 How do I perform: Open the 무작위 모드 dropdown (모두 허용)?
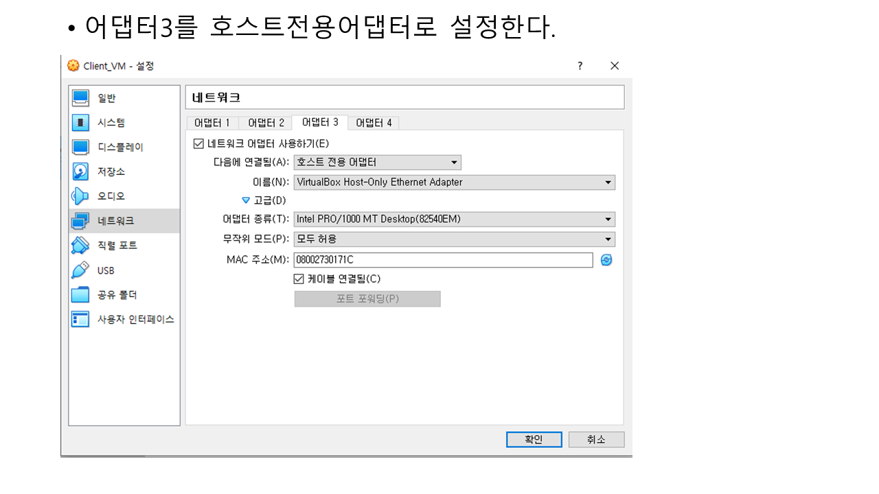(454, 239)
